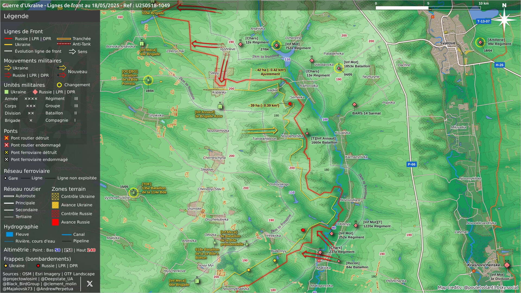Click the 752e Régiment unit diamond marker
This screenshot has height=293, width=521.
tap(277, 45)
